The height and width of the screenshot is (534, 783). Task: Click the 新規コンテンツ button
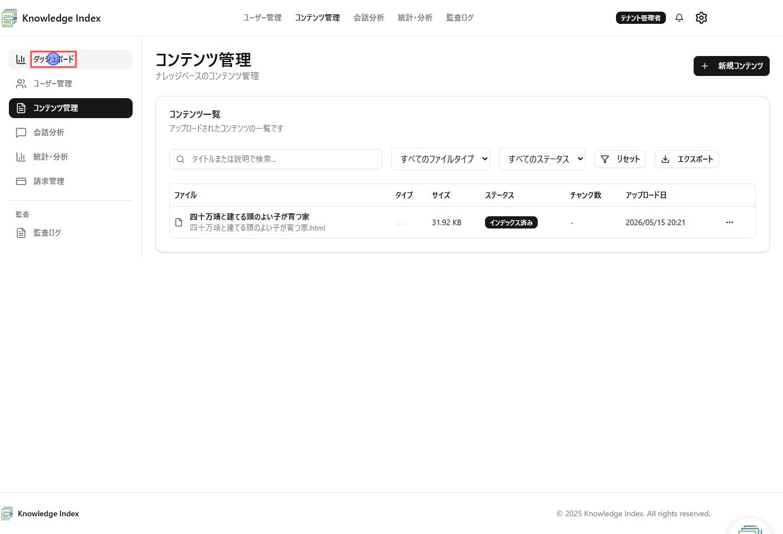[731, 66]
